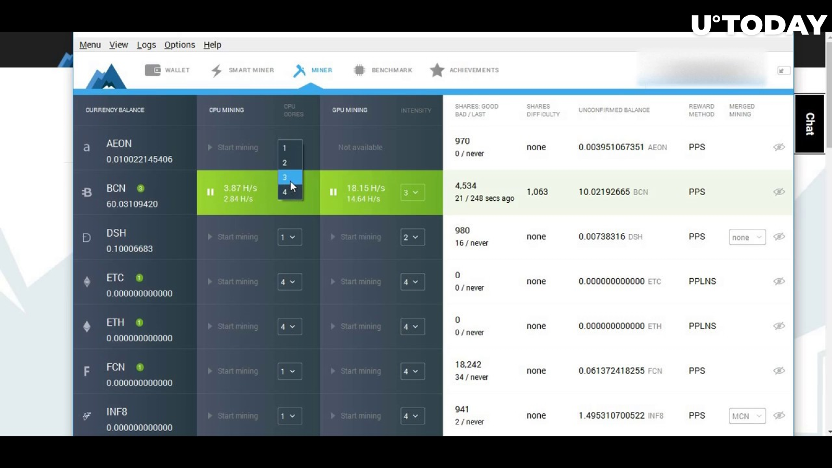The height and width of the screenshot is (468, 832).
Task: Open INF8 CPU cores dropdown
Action: click(x=290, y=416)
